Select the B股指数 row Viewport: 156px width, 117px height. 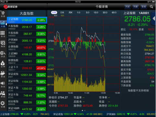click(x=27, y=34)
